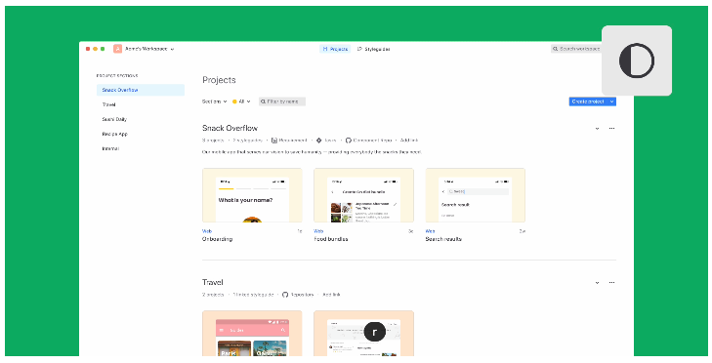The image size is (712, 363).
Task: Click the Create project button
Action: [588, 101]
